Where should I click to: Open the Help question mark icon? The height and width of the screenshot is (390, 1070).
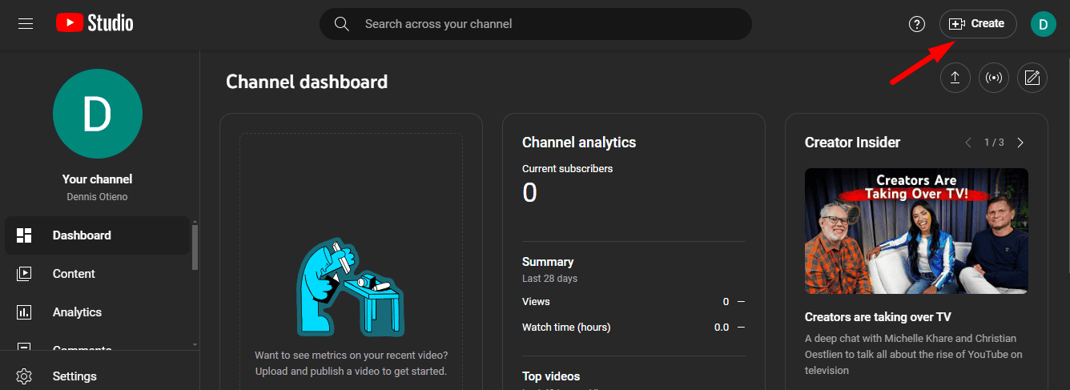pos(917,24)
